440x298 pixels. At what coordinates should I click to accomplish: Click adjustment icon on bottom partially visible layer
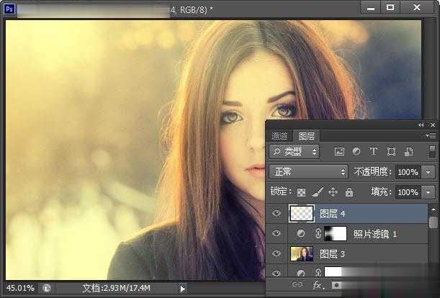click(x=301, y=273)
